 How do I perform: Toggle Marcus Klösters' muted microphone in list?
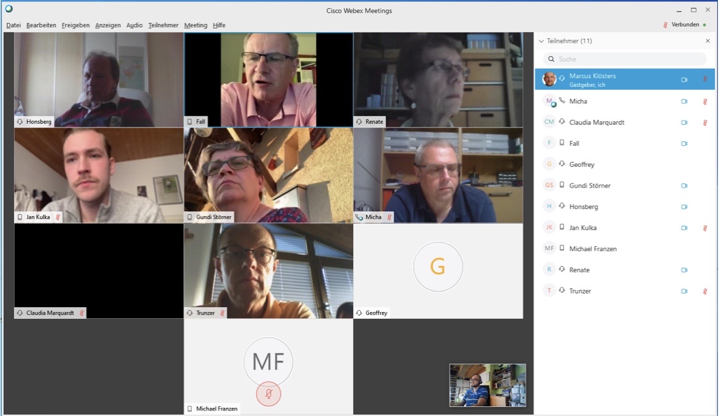point(705,79)
